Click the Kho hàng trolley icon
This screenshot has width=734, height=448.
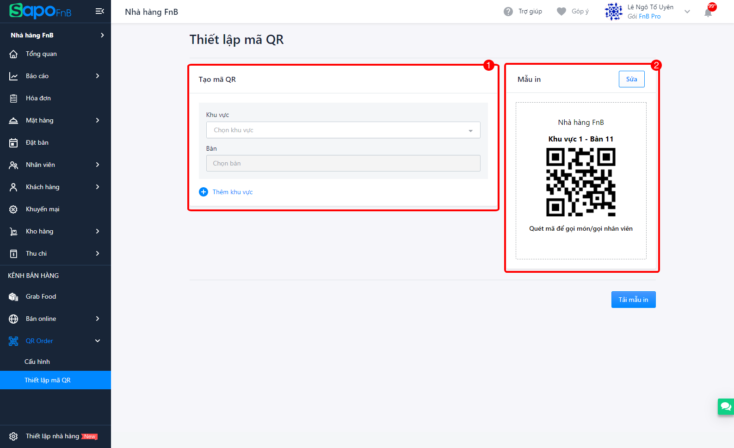[13, 232]
